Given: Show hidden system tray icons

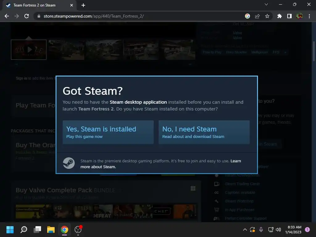Looking at the screenshot, I should [x=245, y=230].
